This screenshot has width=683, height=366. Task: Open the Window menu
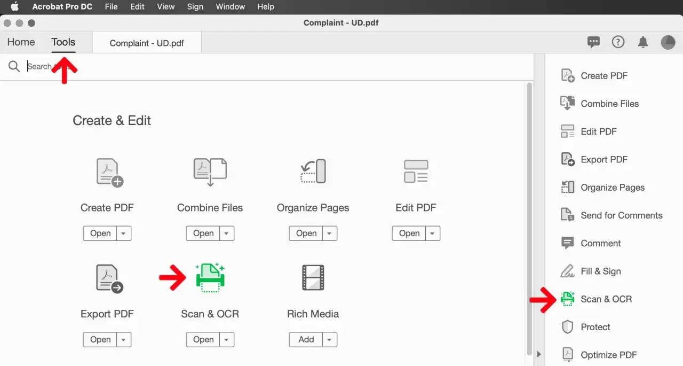[x=231, y=6]
